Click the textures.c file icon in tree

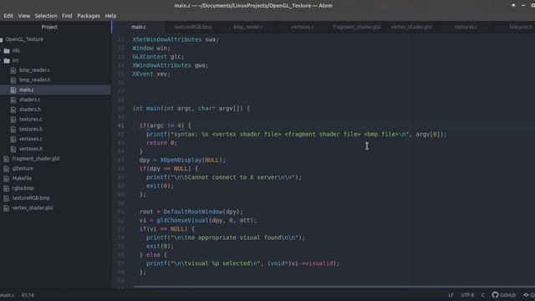point(13,120)
